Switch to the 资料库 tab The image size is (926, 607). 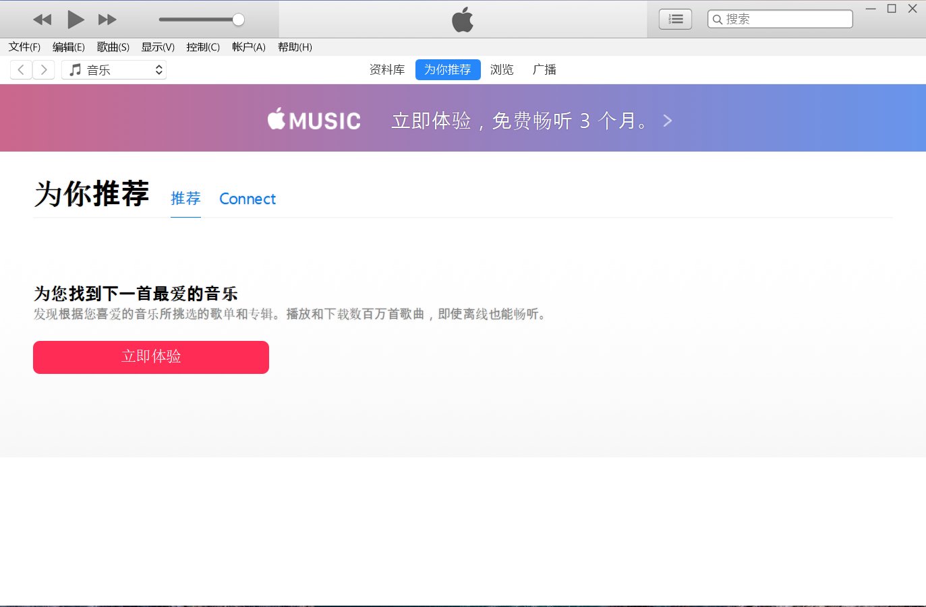[386, 69]
